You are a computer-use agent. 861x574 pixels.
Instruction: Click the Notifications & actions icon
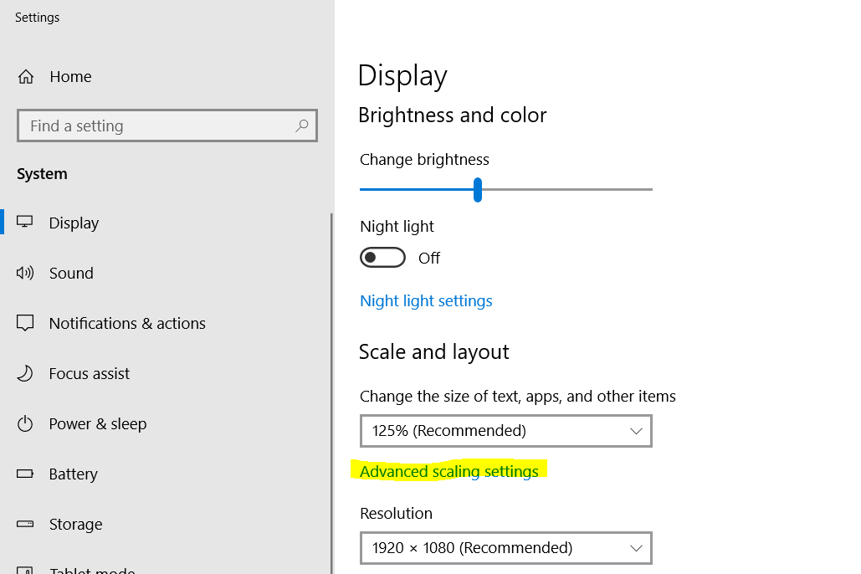[26, 323]
